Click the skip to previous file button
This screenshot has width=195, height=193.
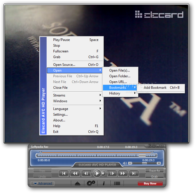(x=63, y=173)
